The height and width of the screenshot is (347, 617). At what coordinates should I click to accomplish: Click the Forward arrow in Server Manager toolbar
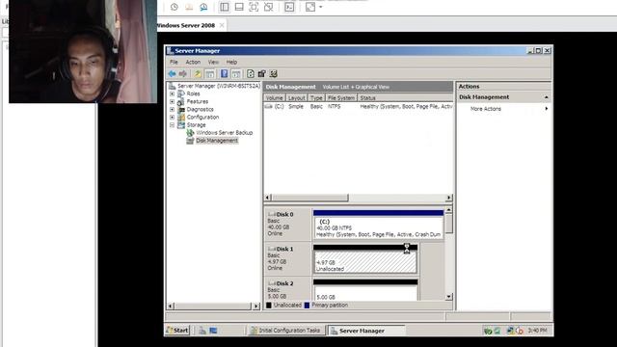(182, 74)
